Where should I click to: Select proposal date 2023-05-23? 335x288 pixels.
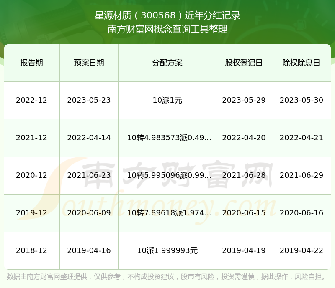pos(89,100)
